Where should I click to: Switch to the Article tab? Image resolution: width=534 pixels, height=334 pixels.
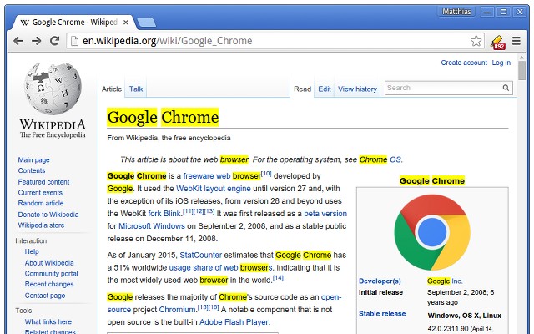(x=112, y=89)
